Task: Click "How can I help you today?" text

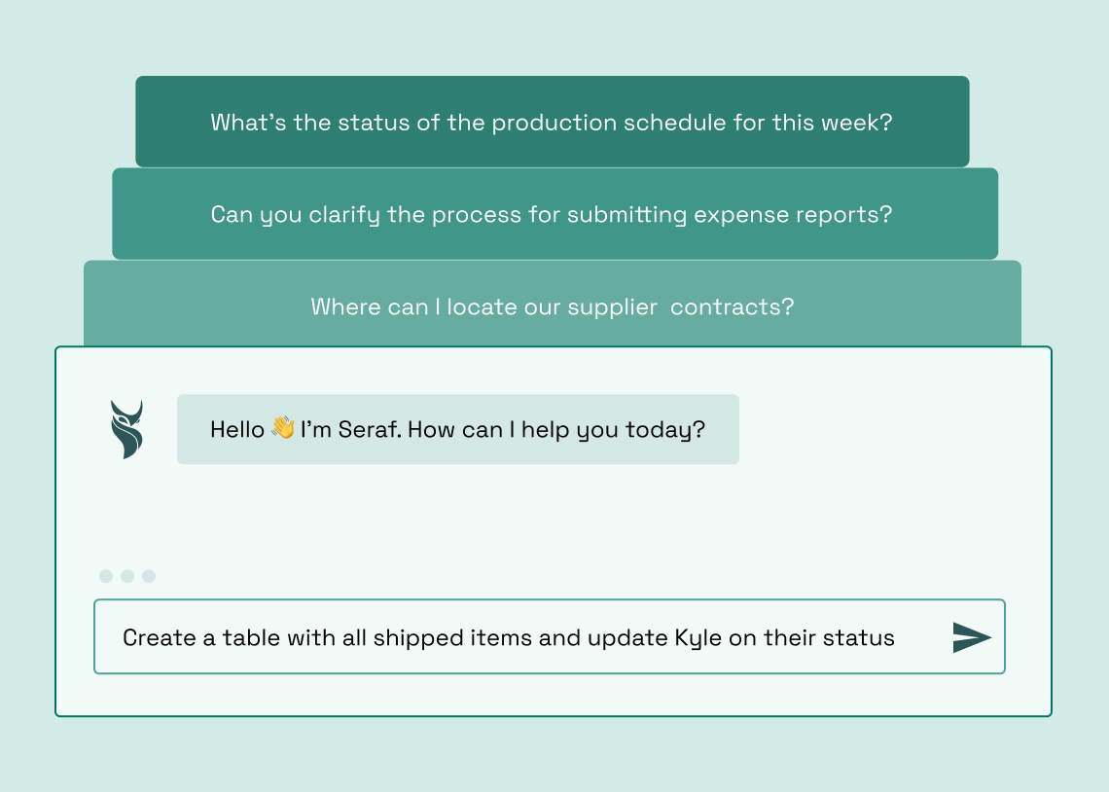Action: [x=555, y=429]
